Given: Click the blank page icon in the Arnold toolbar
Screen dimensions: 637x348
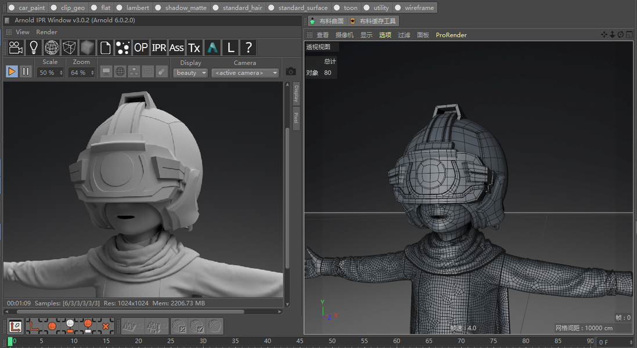Looking at the screenshot, I should coord(105,48).
